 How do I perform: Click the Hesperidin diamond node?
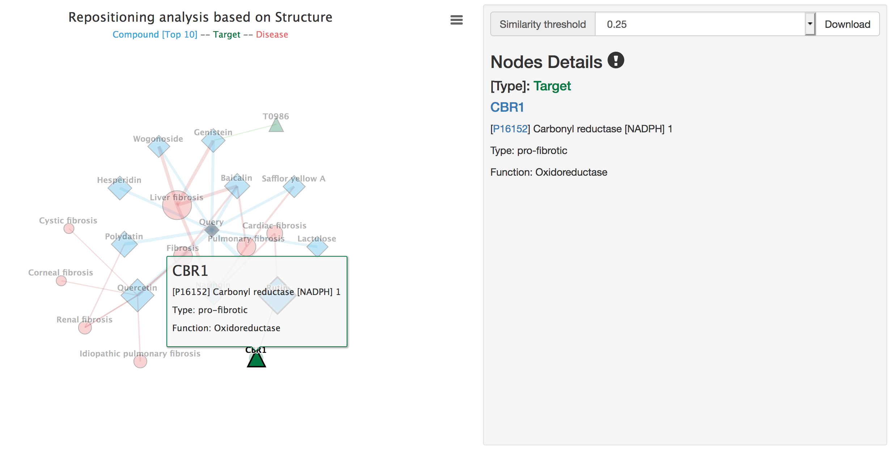120,188
